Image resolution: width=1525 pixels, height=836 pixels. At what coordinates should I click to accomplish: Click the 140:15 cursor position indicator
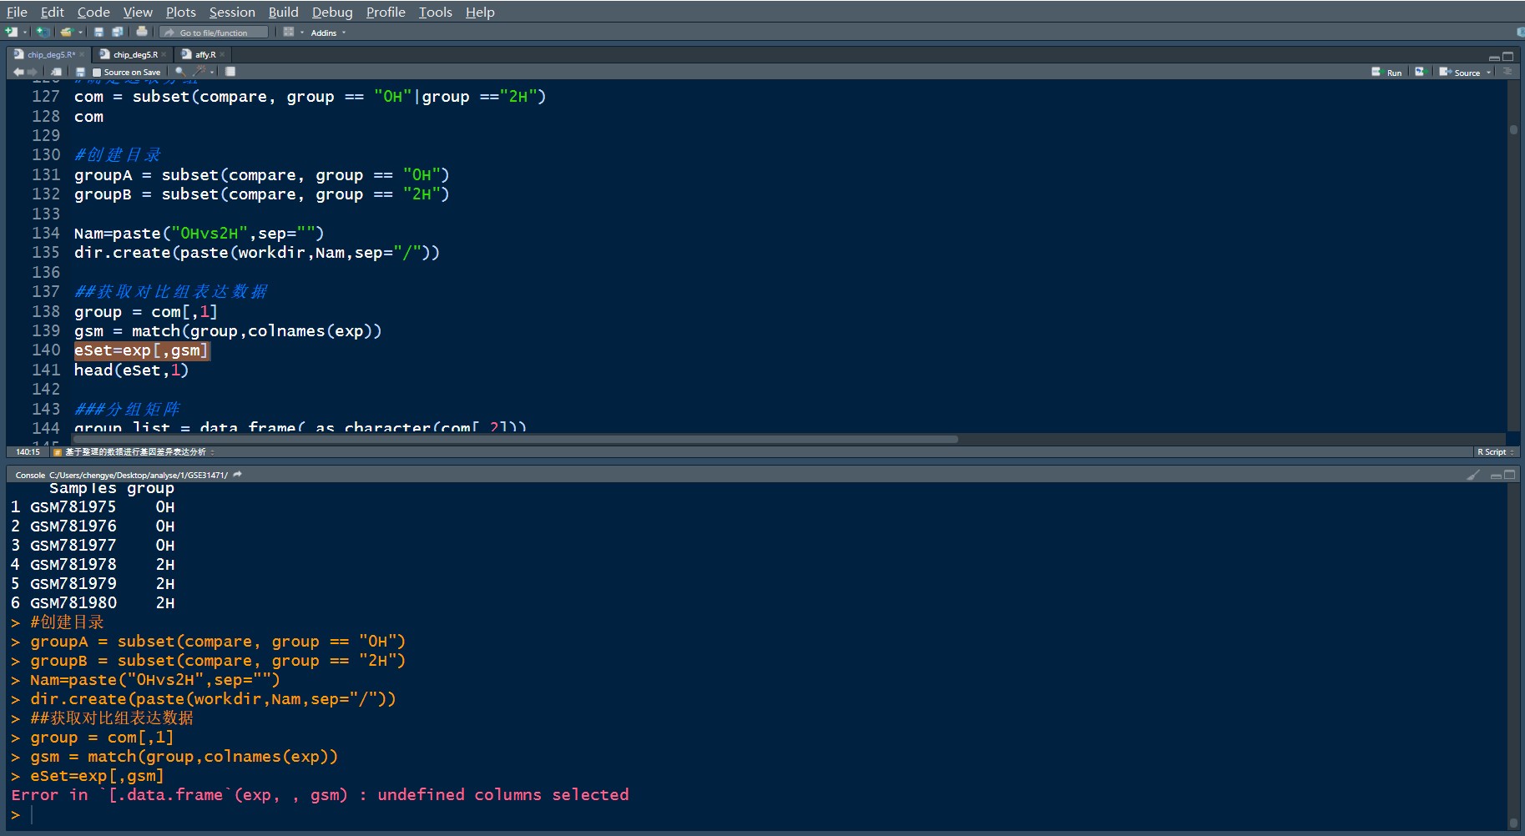click(28, 452)
